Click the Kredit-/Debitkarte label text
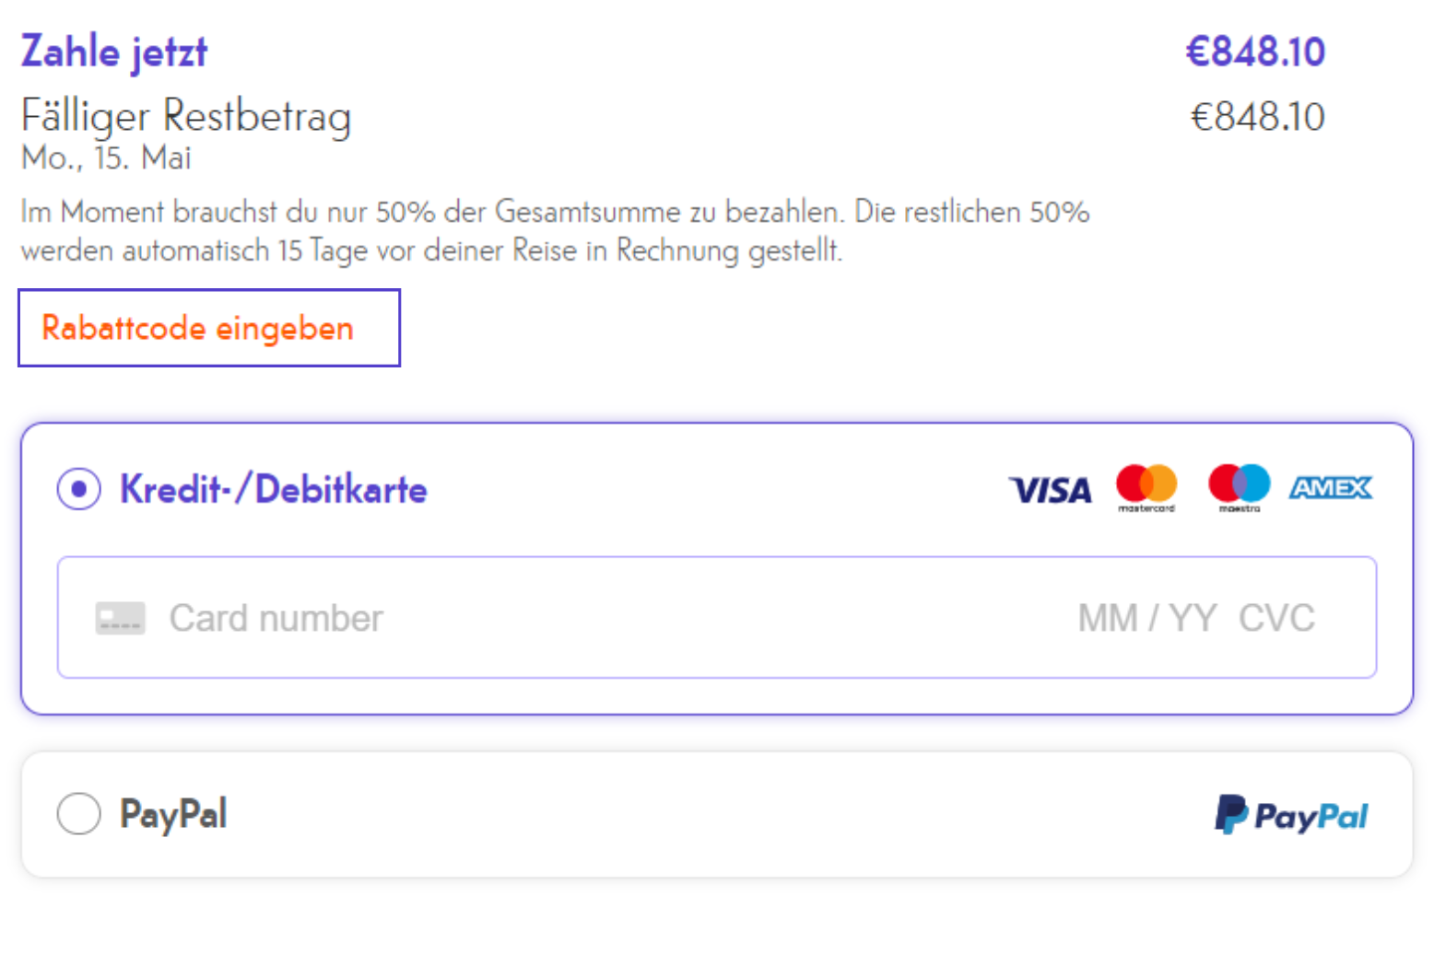This screenshot has height=954, width=1434. [x=274, y=489]
